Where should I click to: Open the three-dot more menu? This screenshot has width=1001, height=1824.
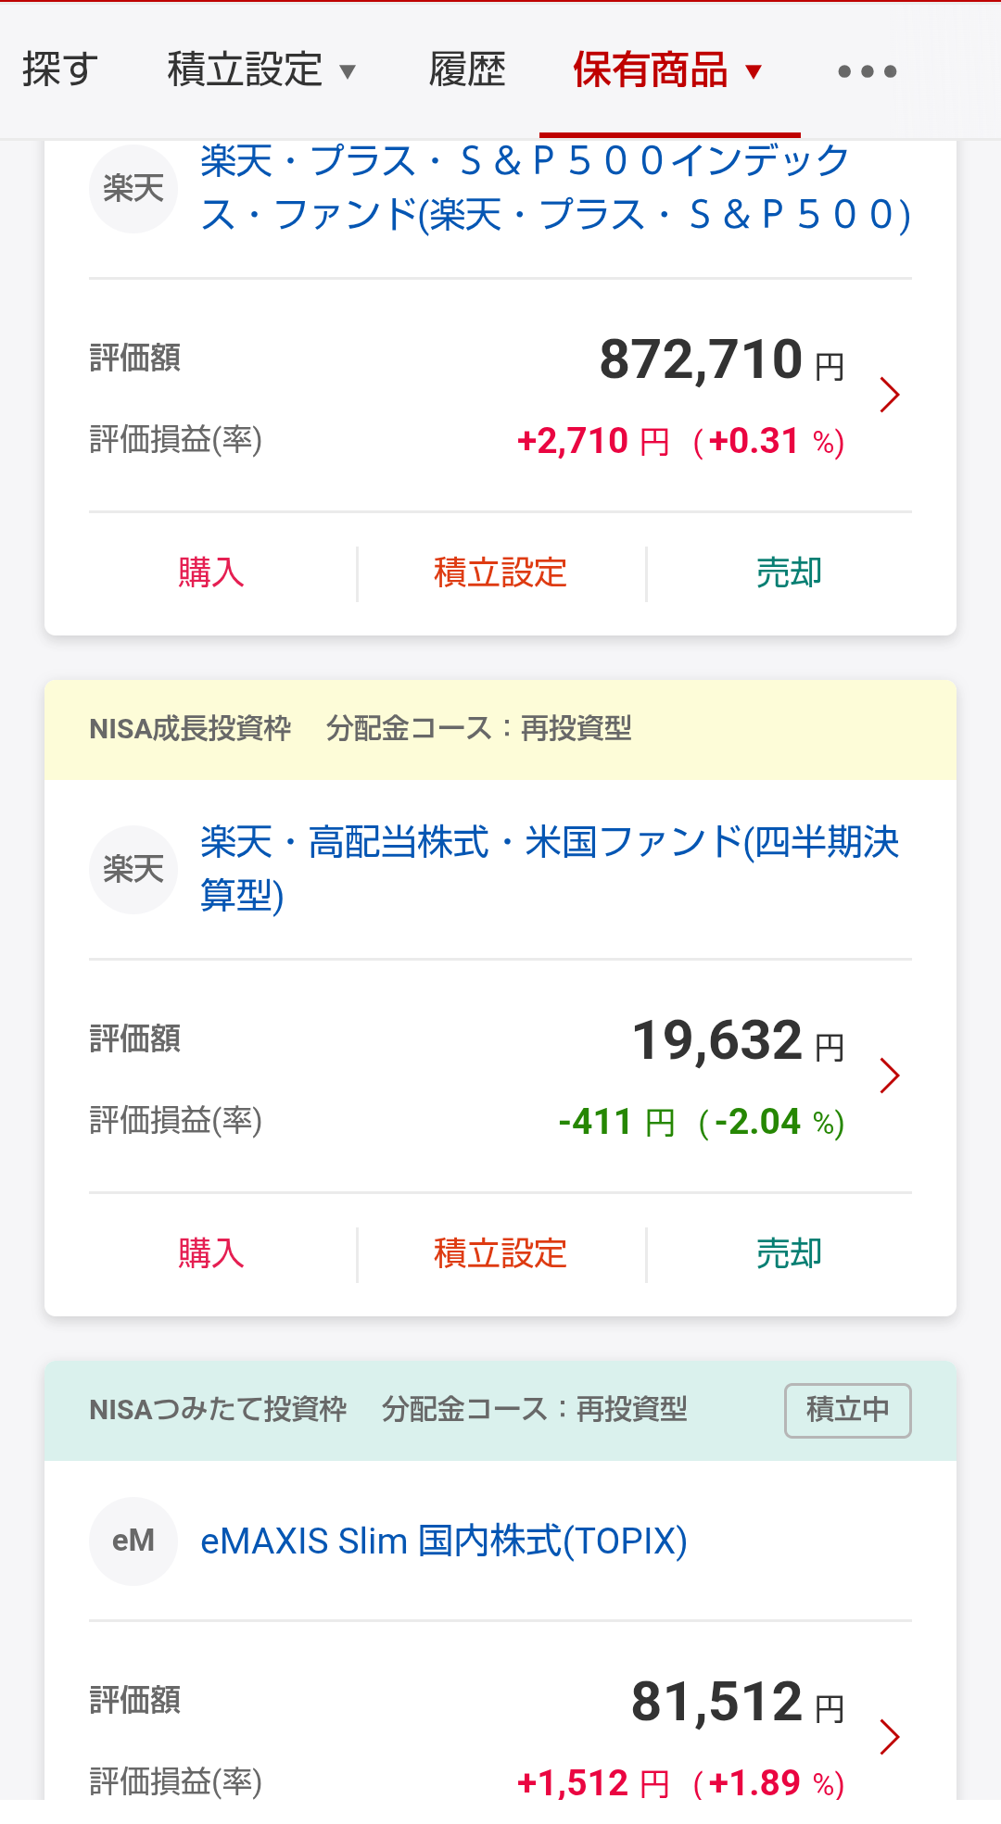coord(867,71)
